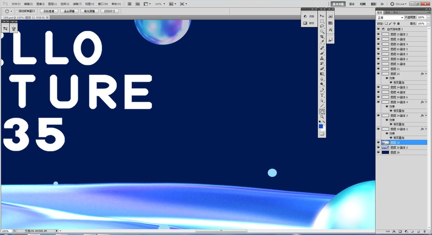Switch to 设计 workspace
This screenshot has width=432, height=235.
click(352, 4)
